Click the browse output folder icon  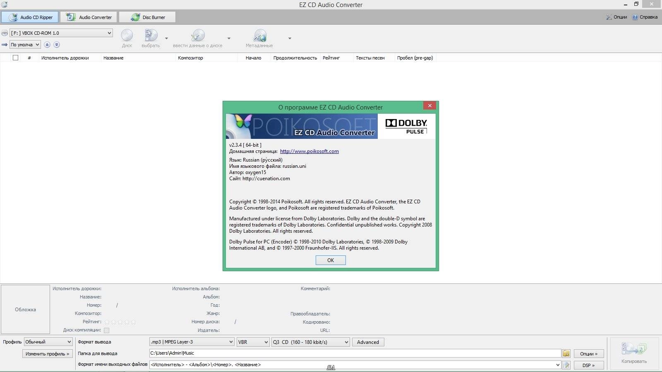click(x=566, y=353)
